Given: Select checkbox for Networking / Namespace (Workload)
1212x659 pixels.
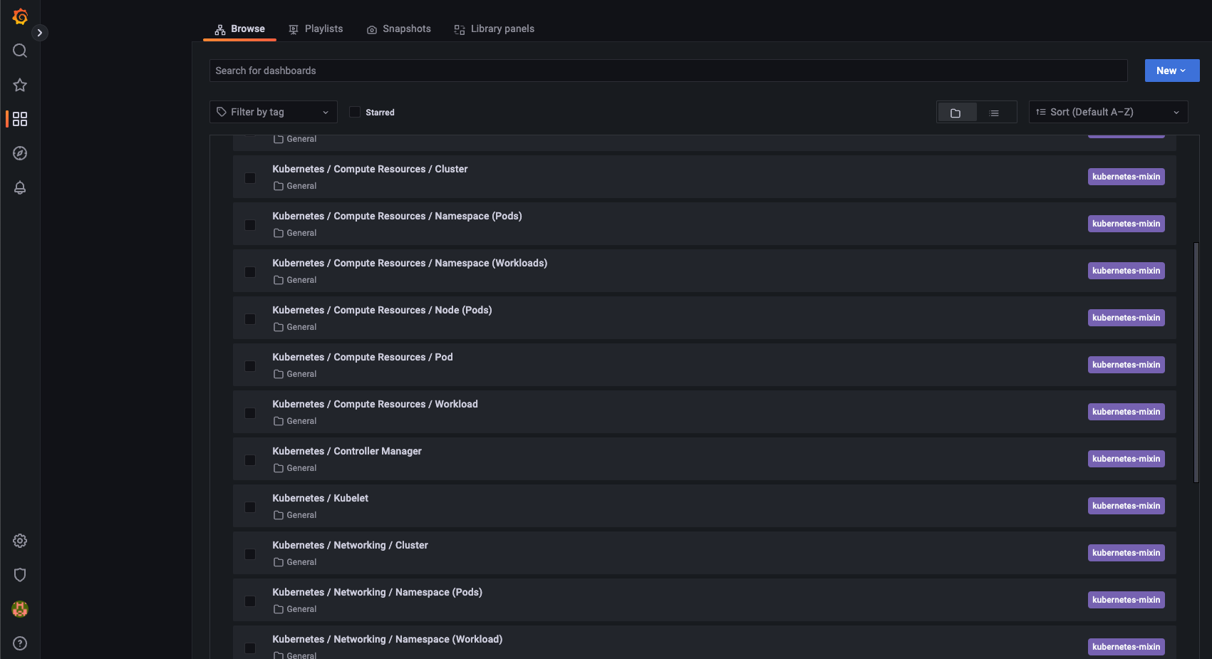Looking at the screenshot, I should pyautogui.click(x=250, y=648).
